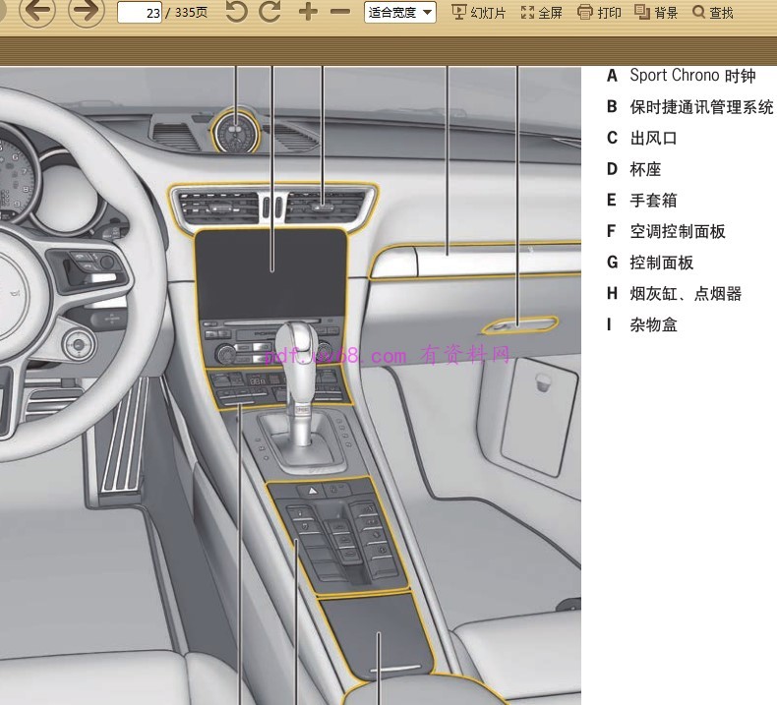Start slideshow mode via 幻灯片
The height and width of the screenshot is (705, 777).
478,13
